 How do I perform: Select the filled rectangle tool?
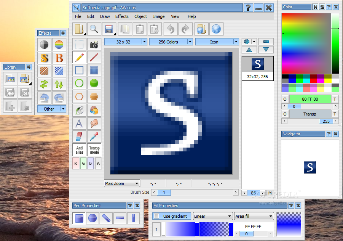click(94, 70)
